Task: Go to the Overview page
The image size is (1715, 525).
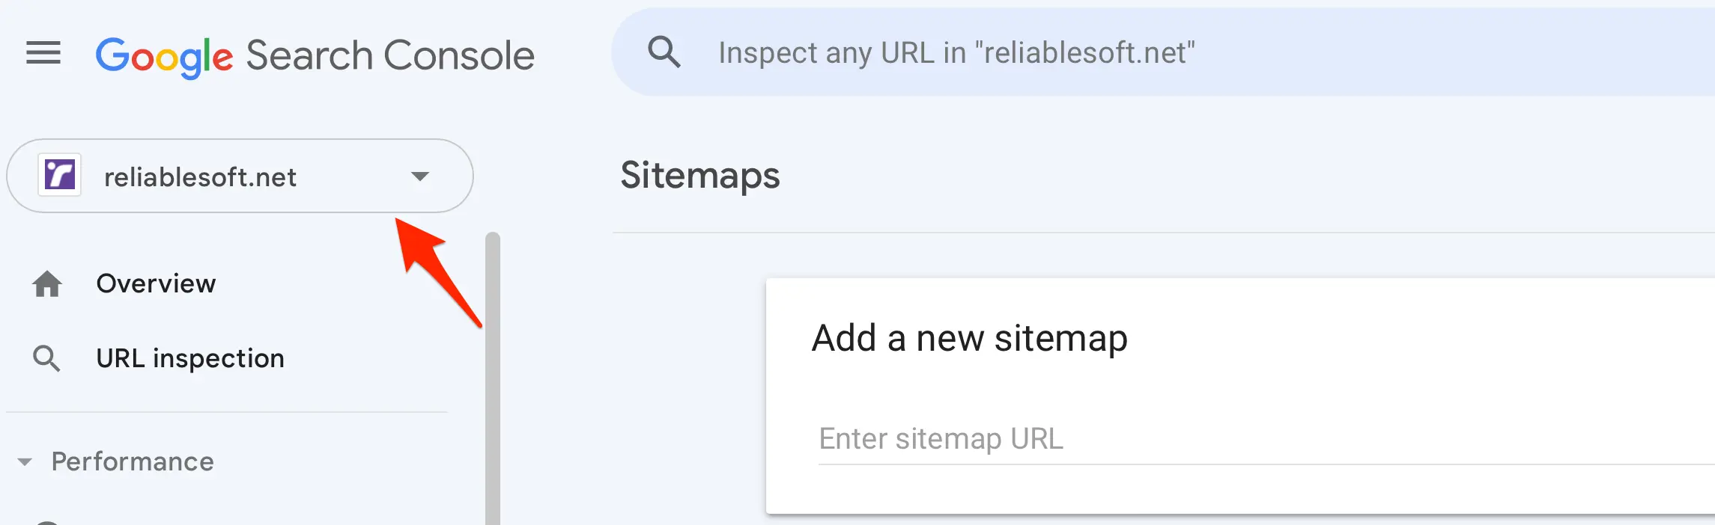Action: (x=156, y=284)
